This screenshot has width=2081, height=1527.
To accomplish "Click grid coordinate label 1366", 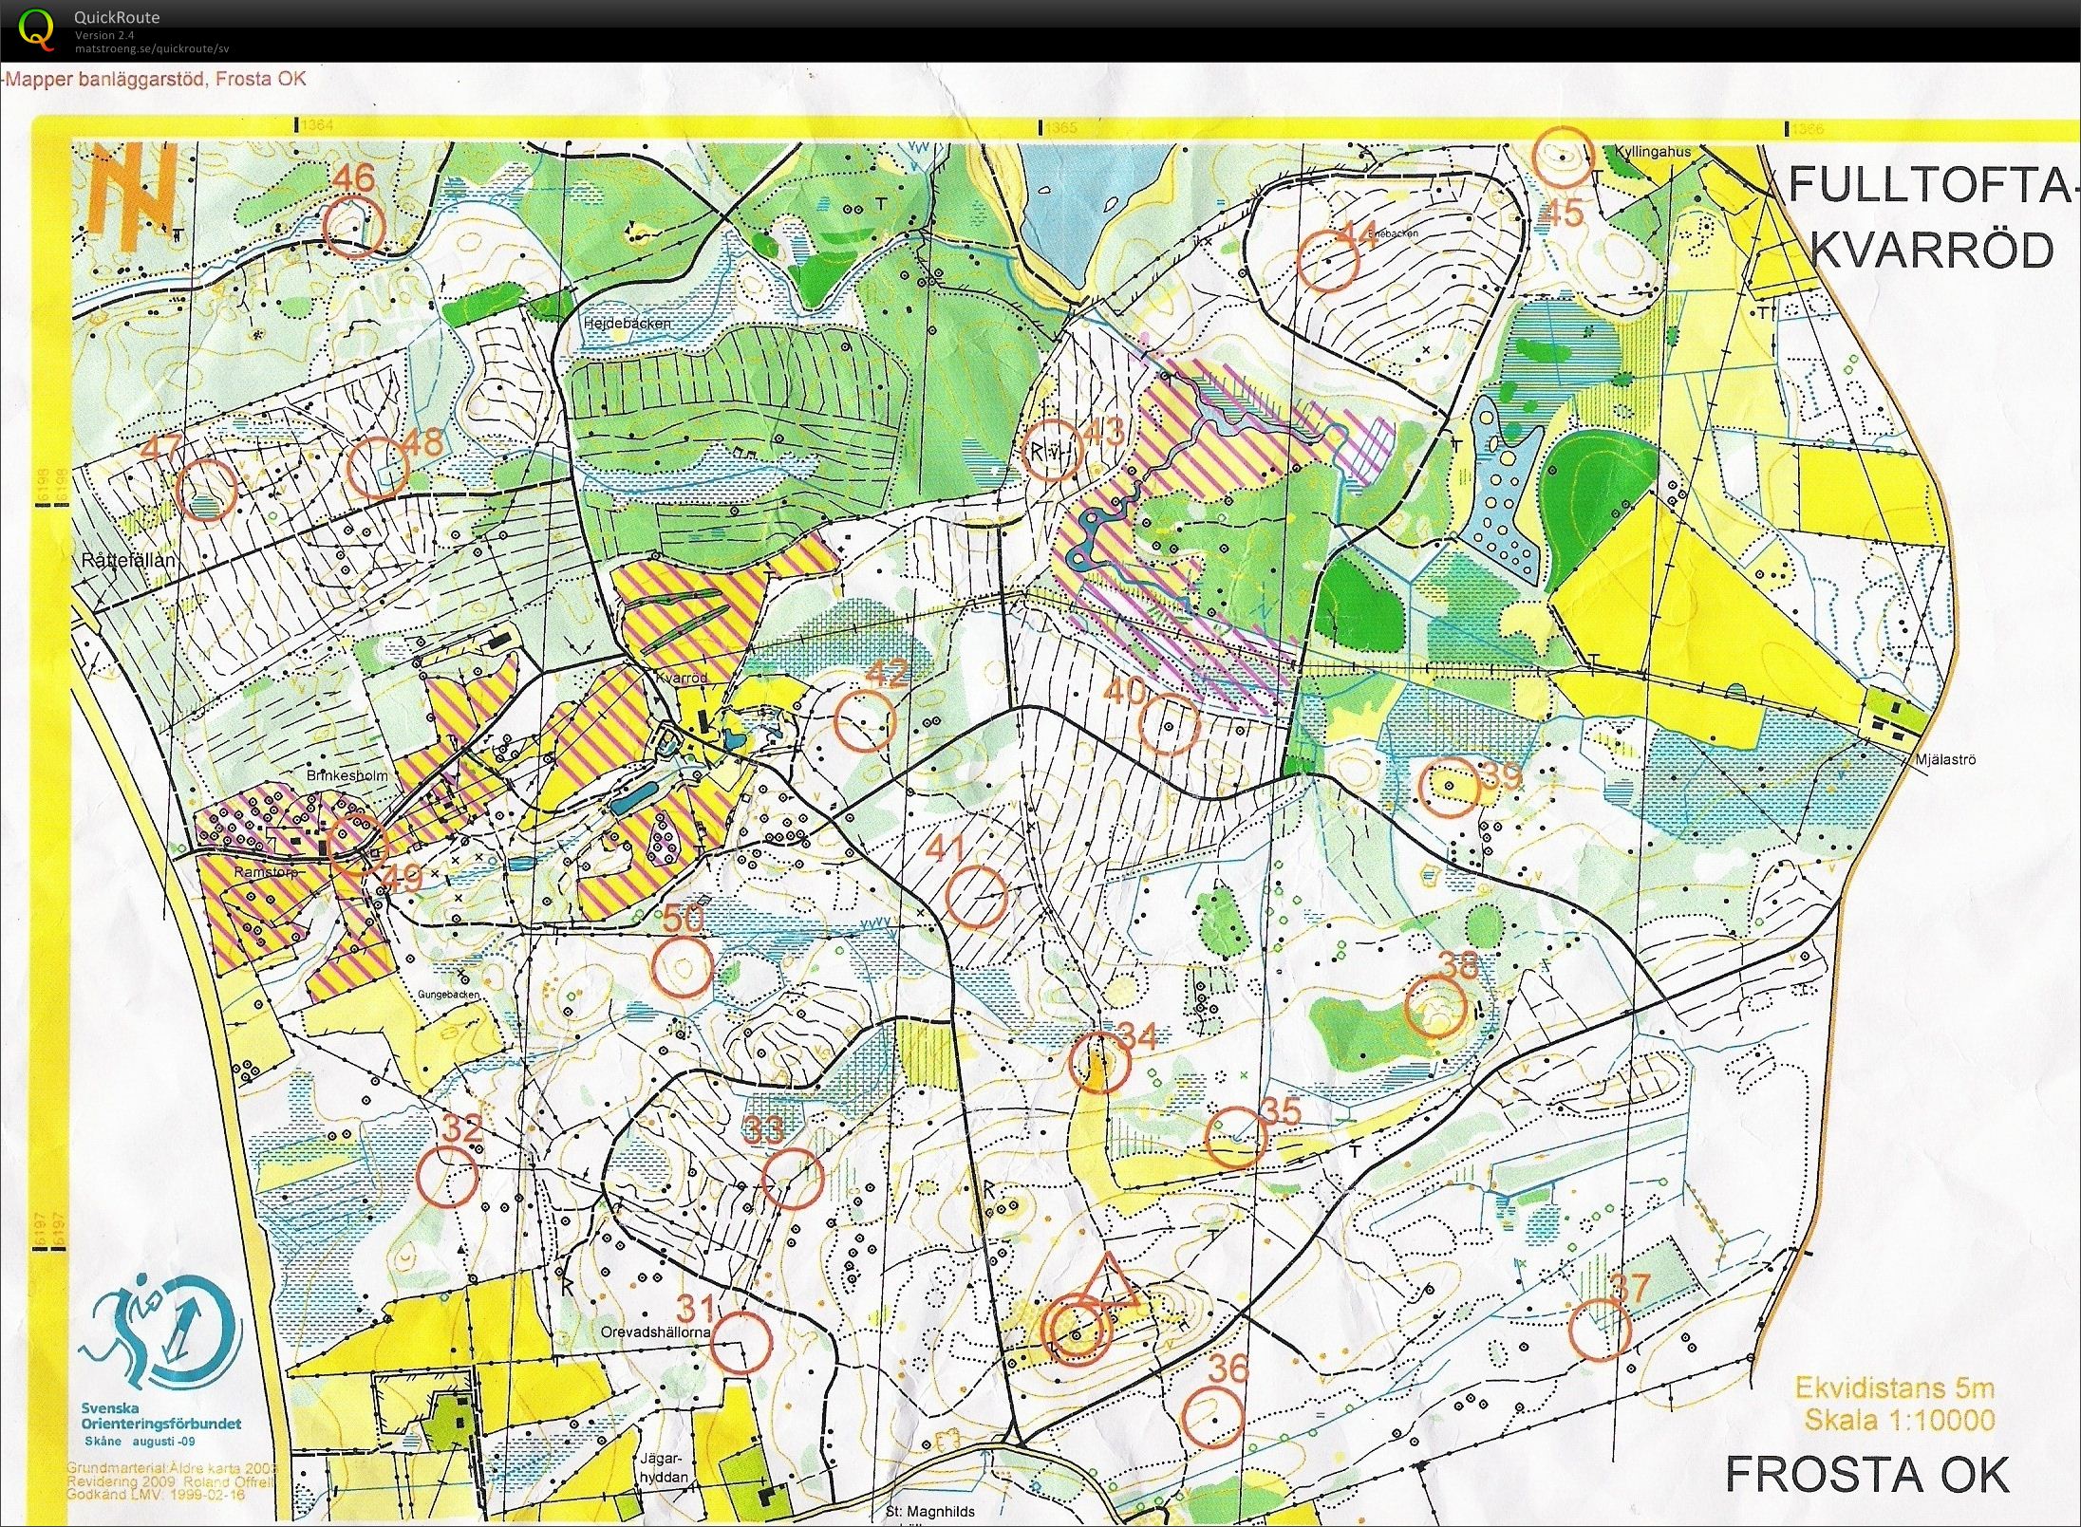I will click(x=1807, y=129).
